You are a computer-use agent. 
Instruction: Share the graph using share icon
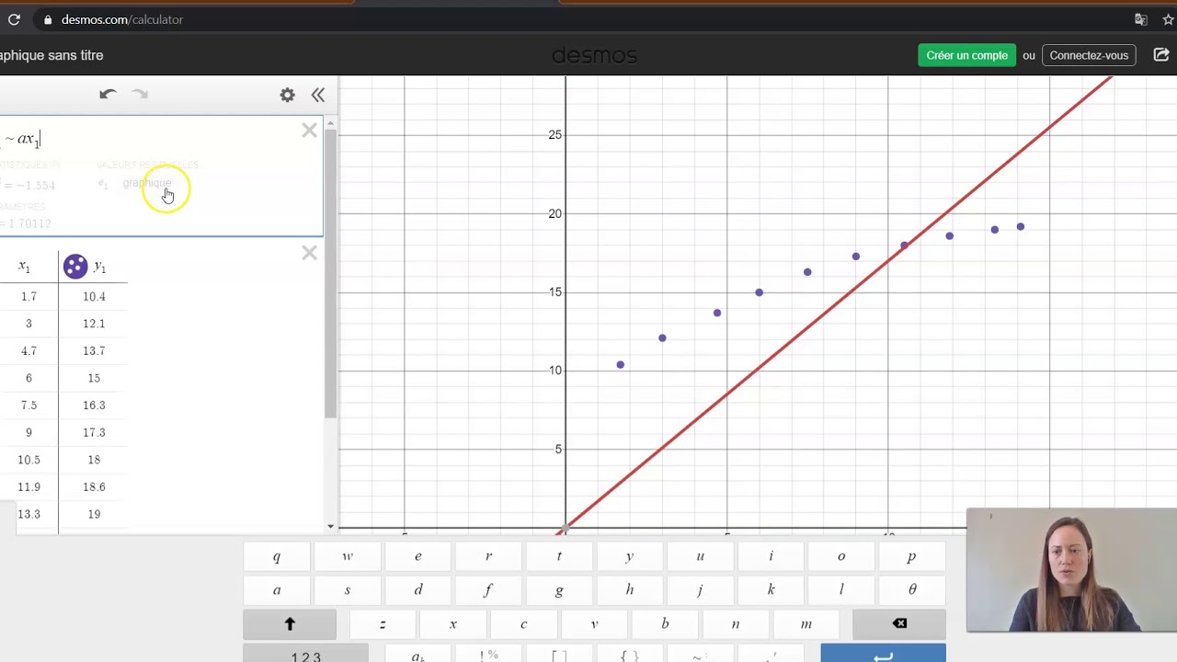click(1161, 55)
